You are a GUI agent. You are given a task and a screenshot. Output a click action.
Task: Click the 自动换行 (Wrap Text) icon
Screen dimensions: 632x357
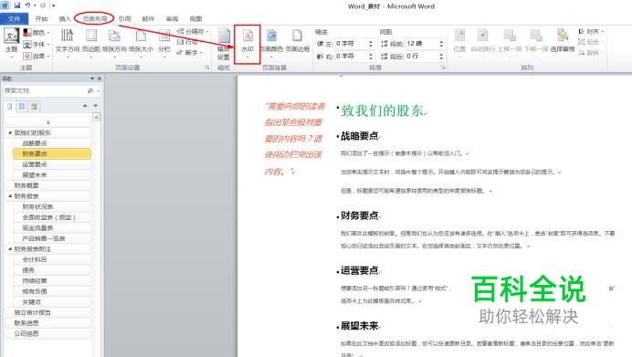coord(482,36)
